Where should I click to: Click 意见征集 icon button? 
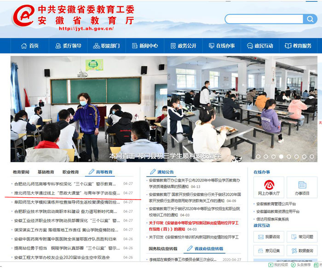[x=269, y=251]
